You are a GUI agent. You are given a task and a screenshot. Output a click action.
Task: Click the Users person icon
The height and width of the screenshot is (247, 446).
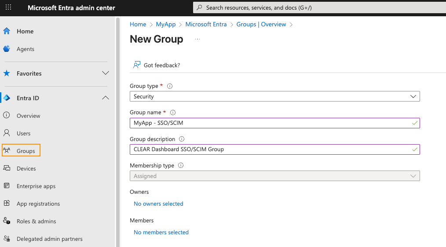[x=7, y=133]
